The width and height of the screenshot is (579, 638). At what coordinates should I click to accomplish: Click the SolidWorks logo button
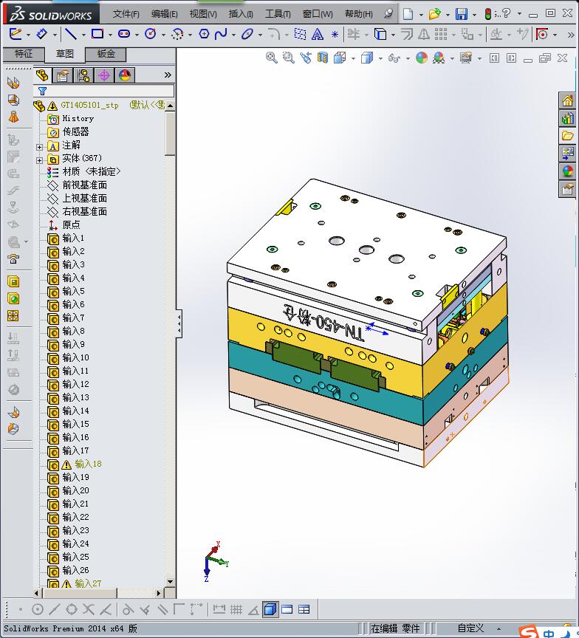point(52,15)
